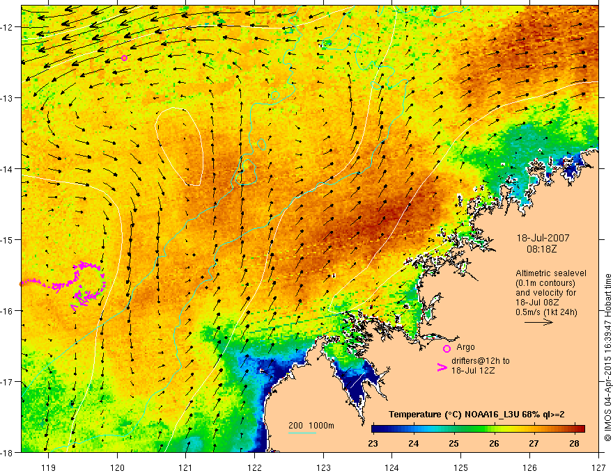Screen dimensions: 613x473
Task: Click the latitude label -15
Action: (x=7, y=239)
